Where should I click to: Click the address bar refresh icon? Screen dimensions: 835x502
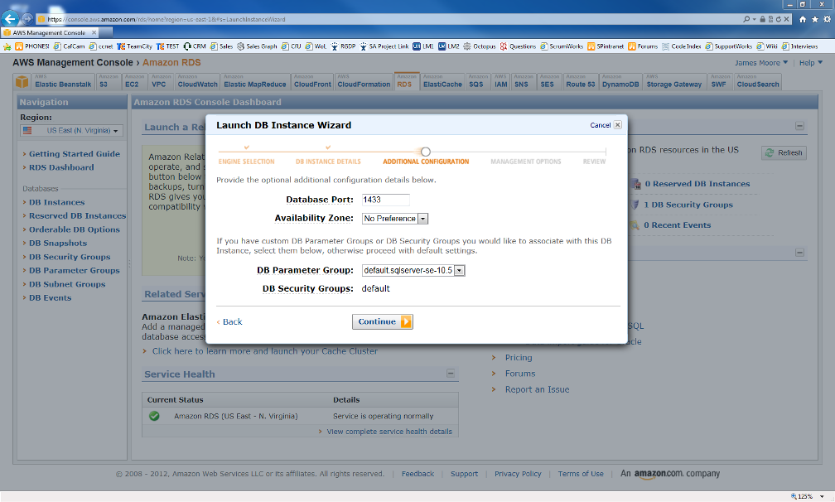778,19
